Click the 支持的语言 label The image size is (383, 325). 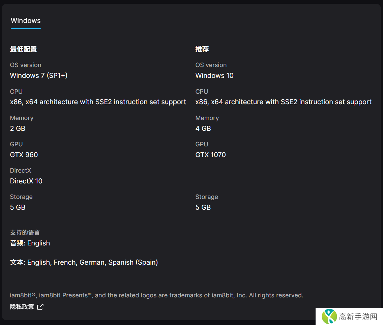point(25,233)
